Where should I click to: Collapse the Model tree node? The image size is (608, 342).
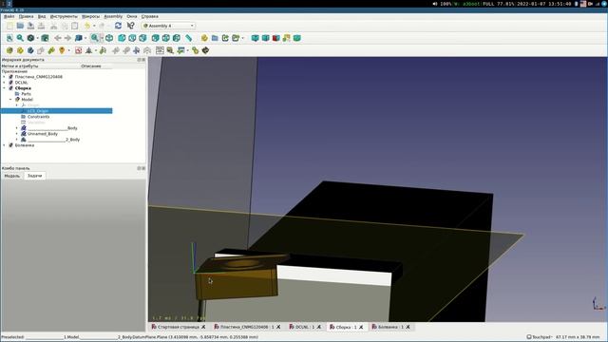coord(10,100)
